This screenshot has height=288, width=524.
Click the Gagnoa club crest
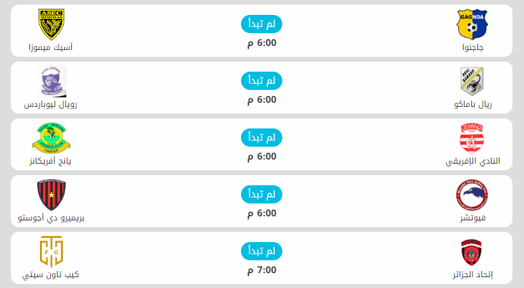pos(472,24)
